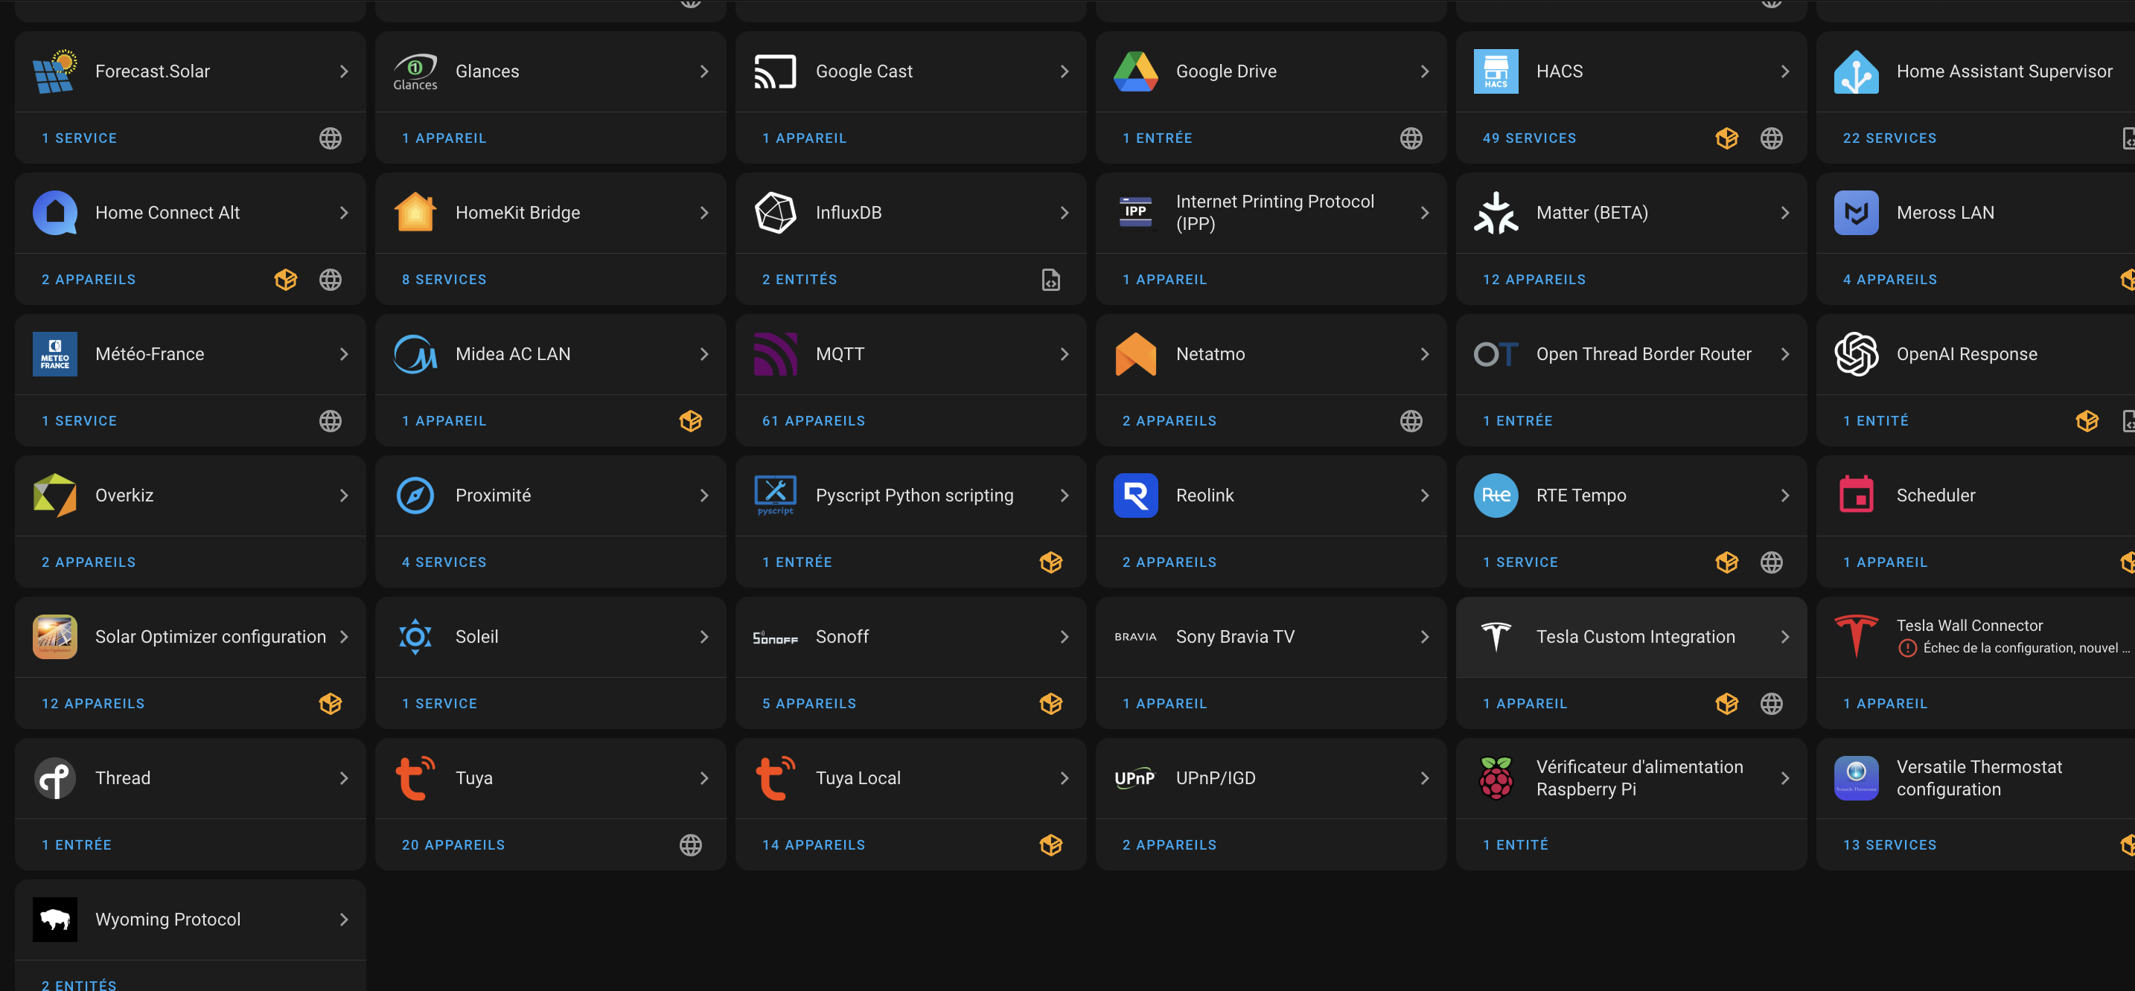Open the Solar Optimizer configuration card

210,637
